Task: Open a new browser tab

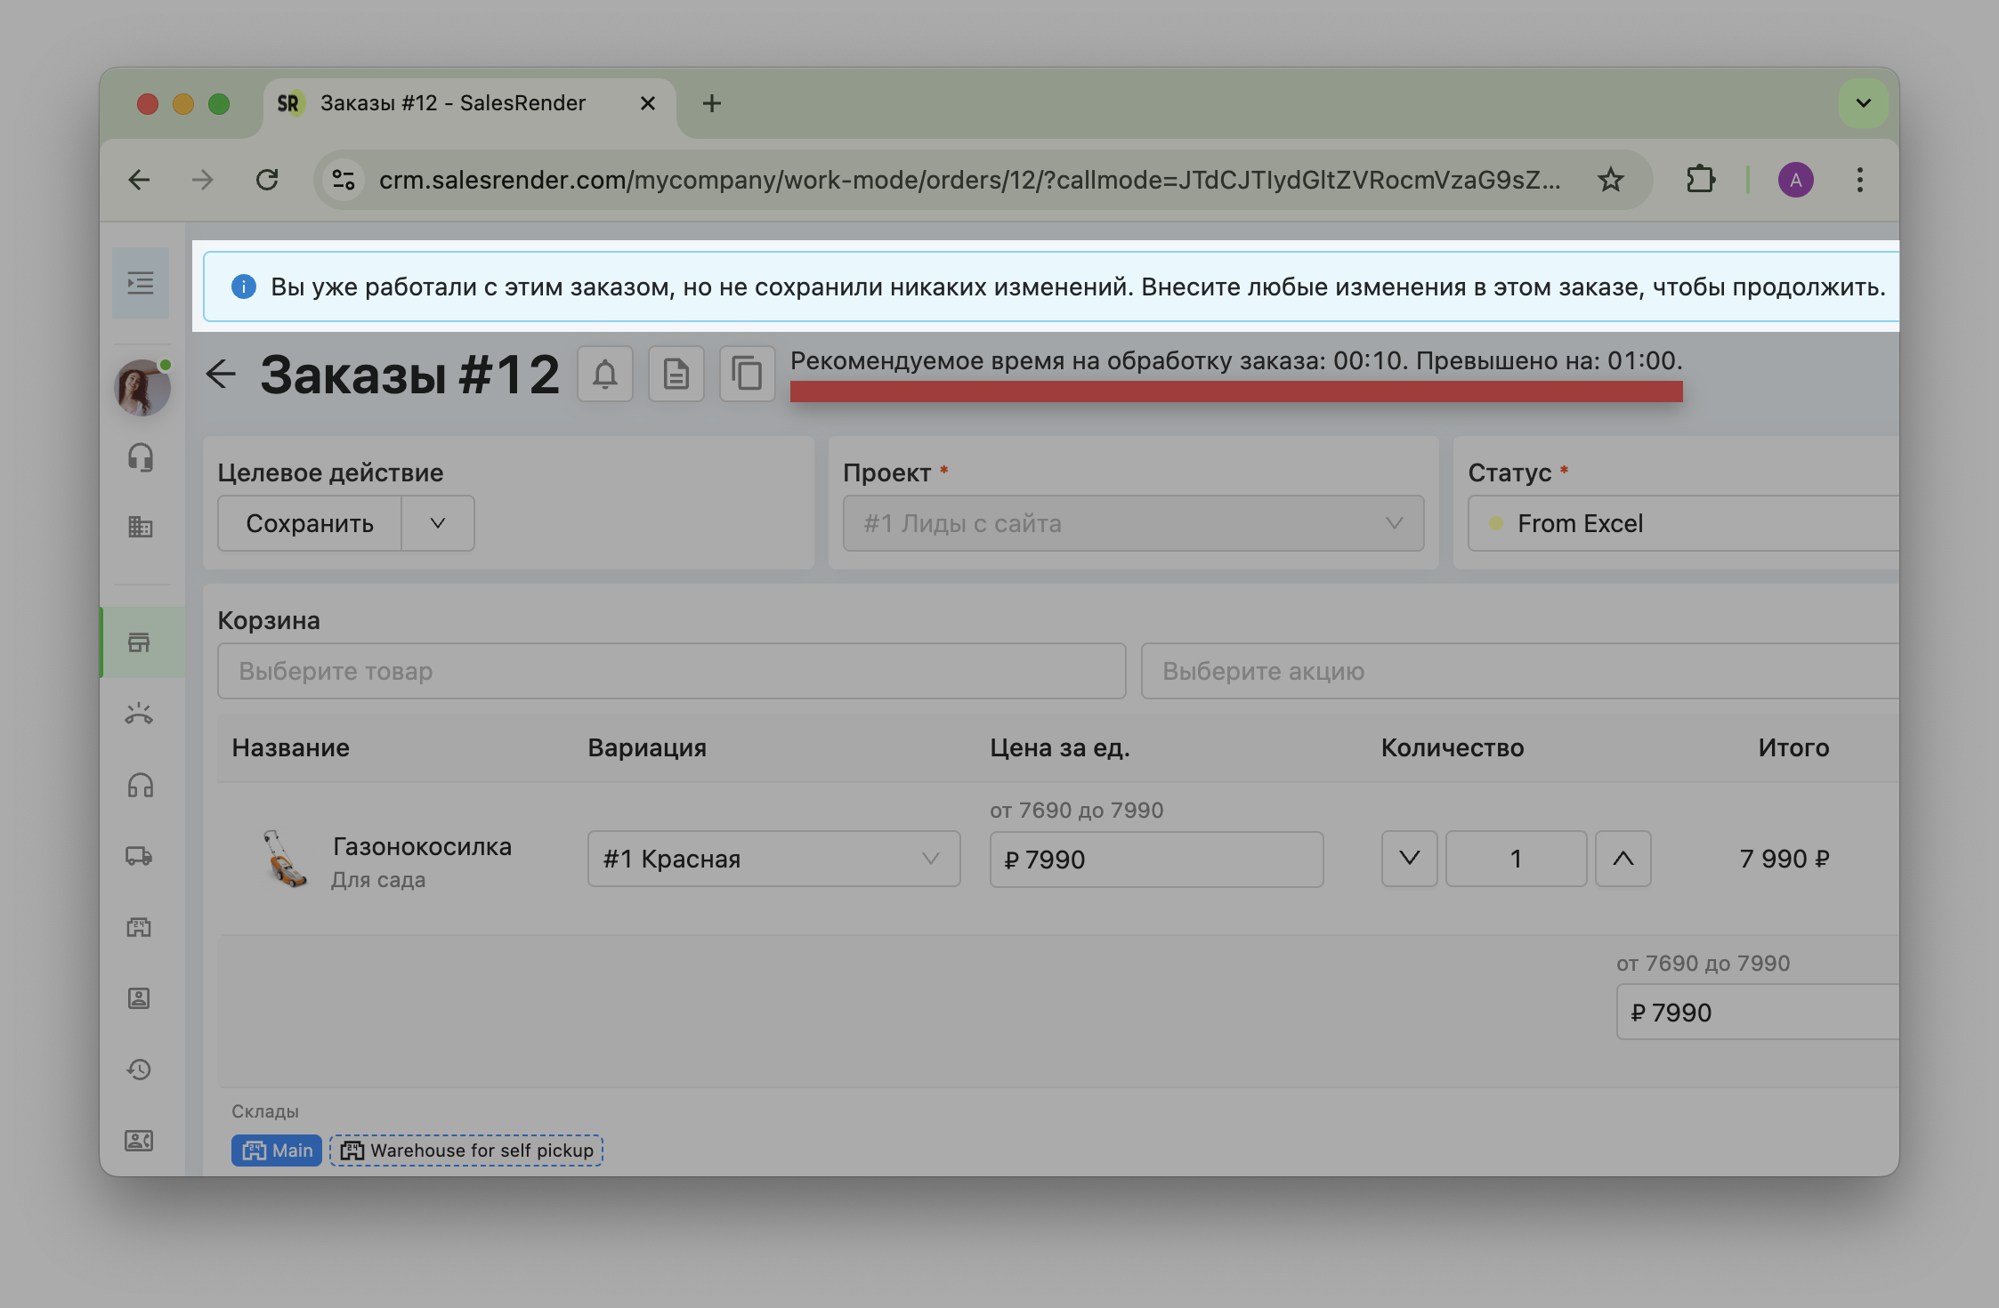Action: [712, 103]
